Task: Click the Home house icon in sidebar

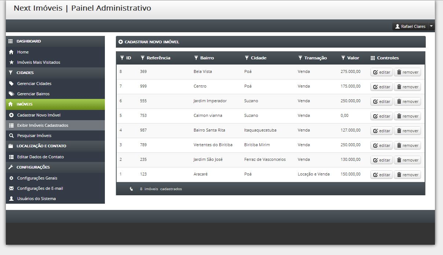Action: pyautogui.click(x=11, y=52)
